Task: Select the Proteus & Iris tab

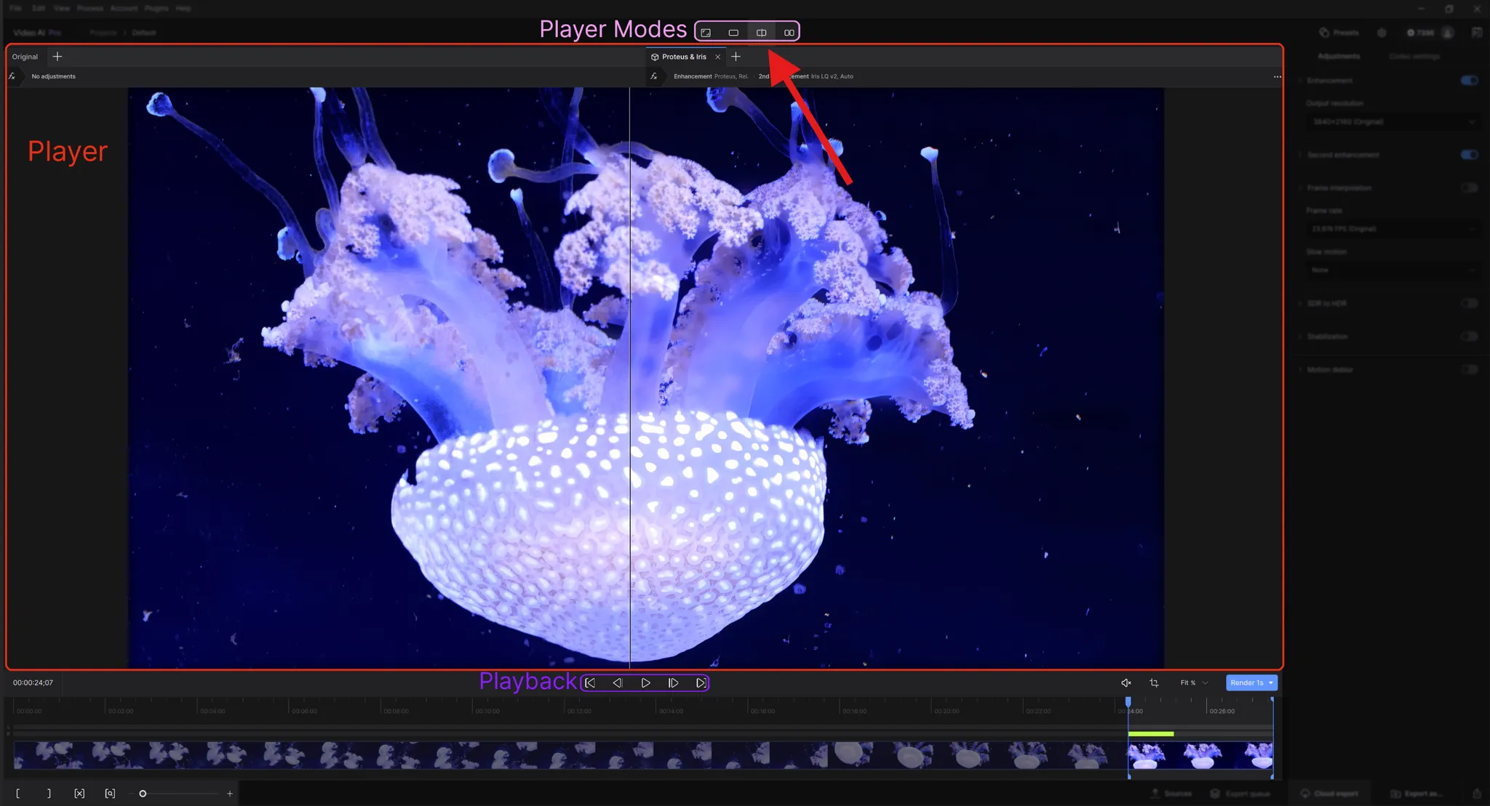Action: coord(683,57)
